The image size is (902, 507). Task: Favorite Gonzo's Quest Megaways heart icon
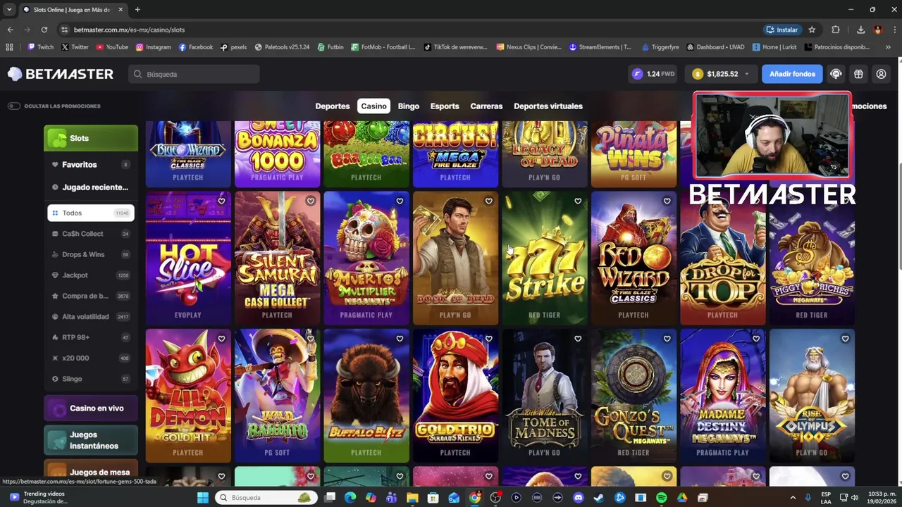(667, 339)
